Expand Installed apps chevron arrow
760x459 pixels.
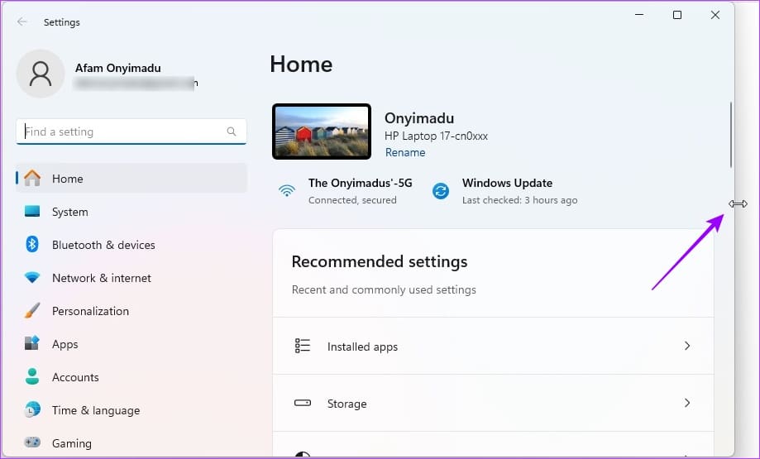tap(686, 346)
